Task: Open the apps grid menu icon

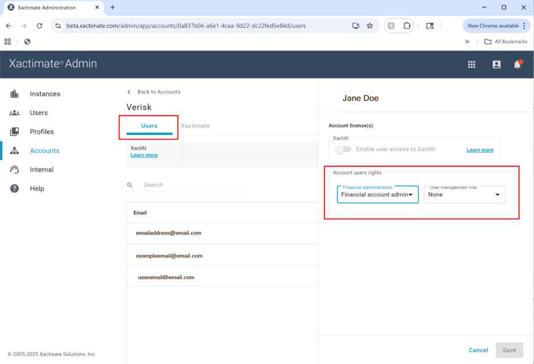Action: [x=472, y=64]
